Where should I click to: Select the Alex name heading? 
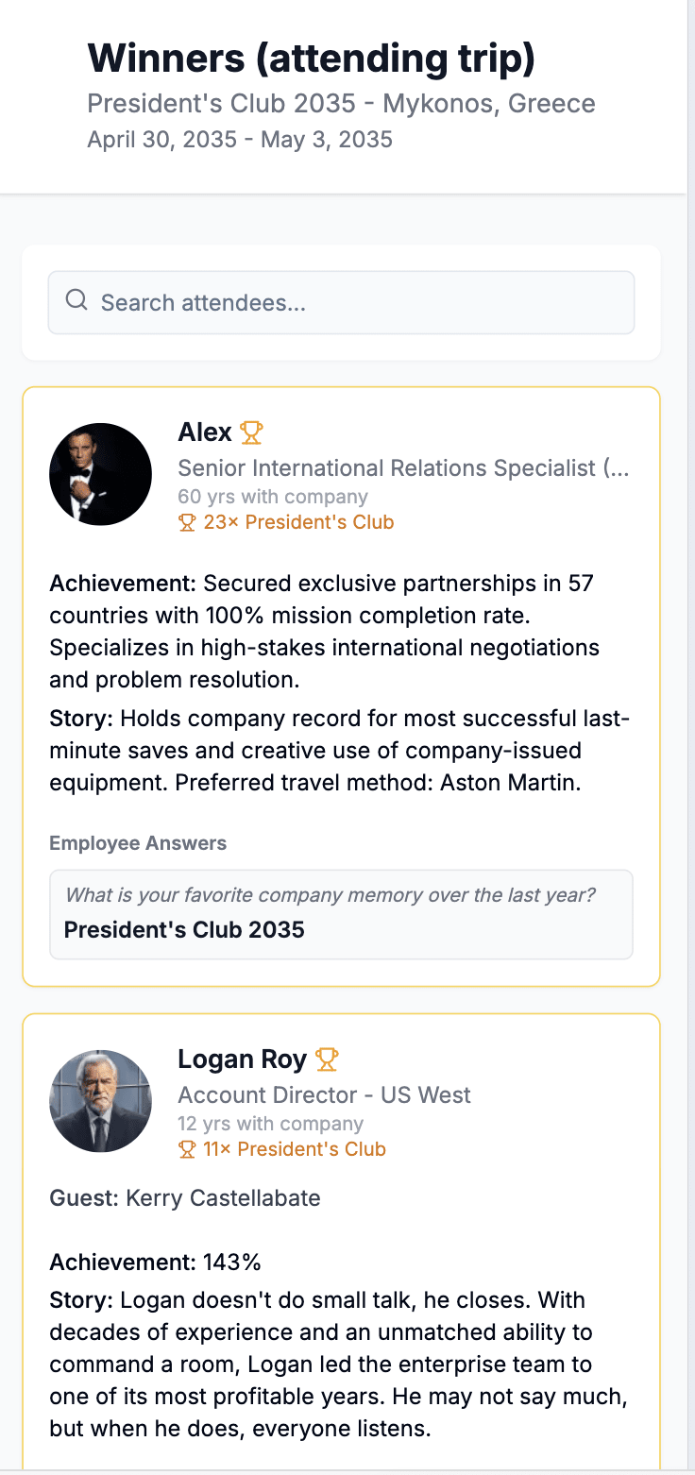click(x=205, y=432)
